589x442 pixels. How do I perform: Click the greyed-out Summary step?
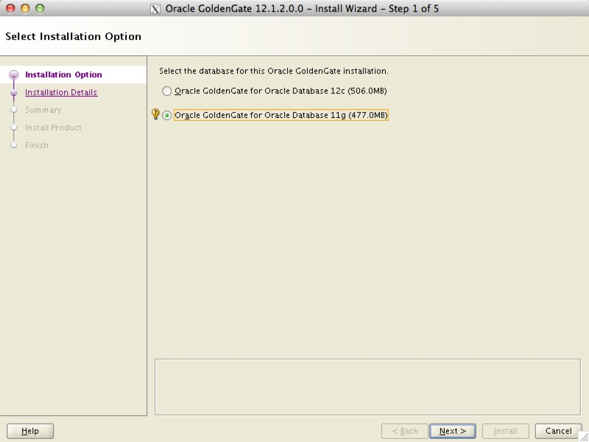(x=43, y=110)
